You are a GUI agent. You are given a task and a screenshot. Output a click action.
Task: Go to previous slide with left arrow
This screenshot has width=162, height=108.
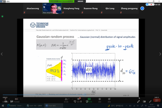(2, 54)
